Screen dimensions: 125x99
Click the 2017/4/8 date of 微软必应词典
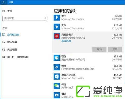[x=117, y=78]
